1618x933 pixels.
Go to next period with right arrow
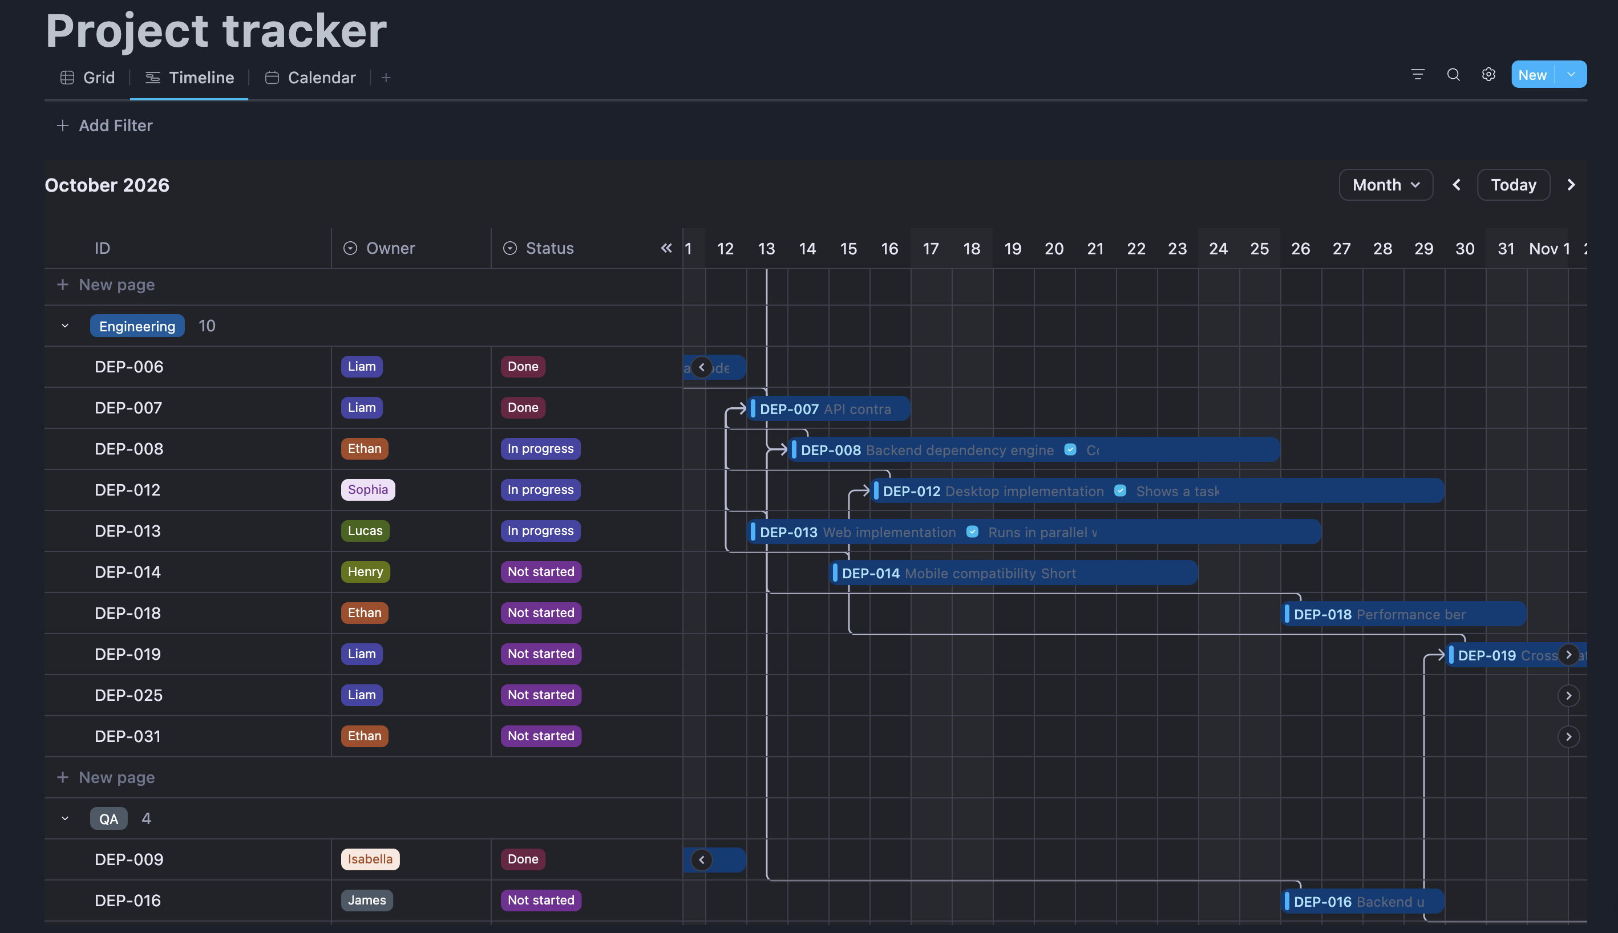click(1571, 185)
